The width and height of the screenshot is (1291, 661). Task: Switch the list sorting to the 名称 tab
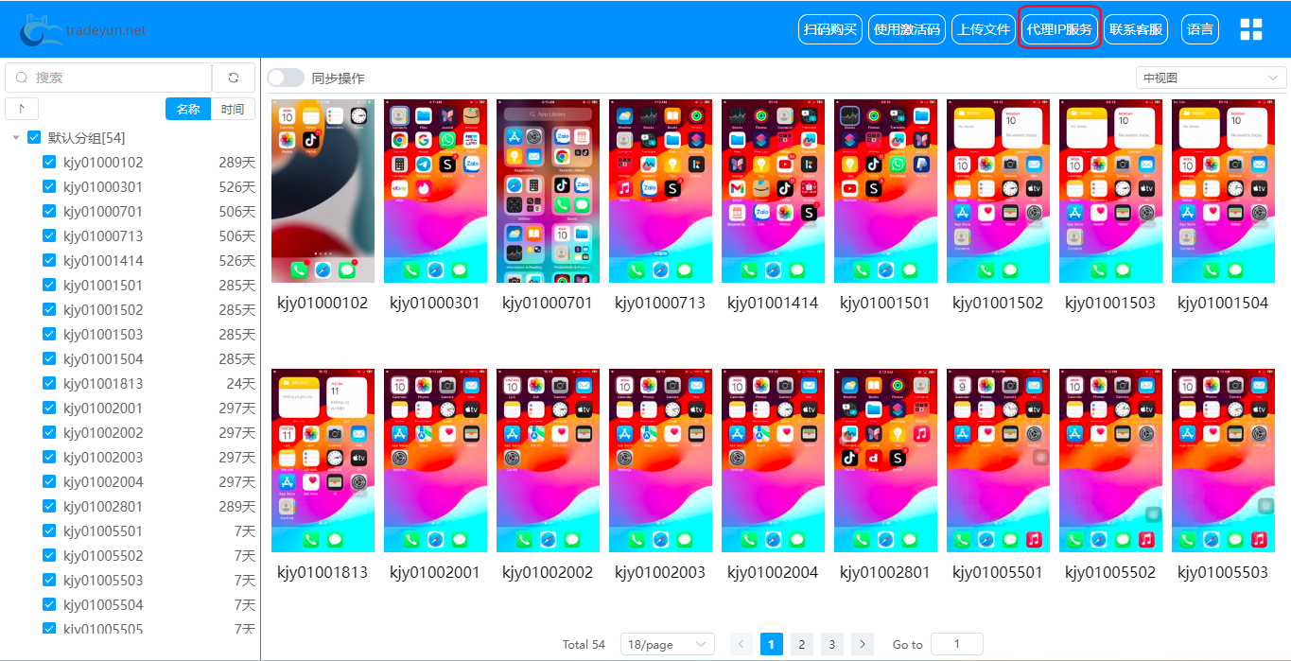point(188,109)
